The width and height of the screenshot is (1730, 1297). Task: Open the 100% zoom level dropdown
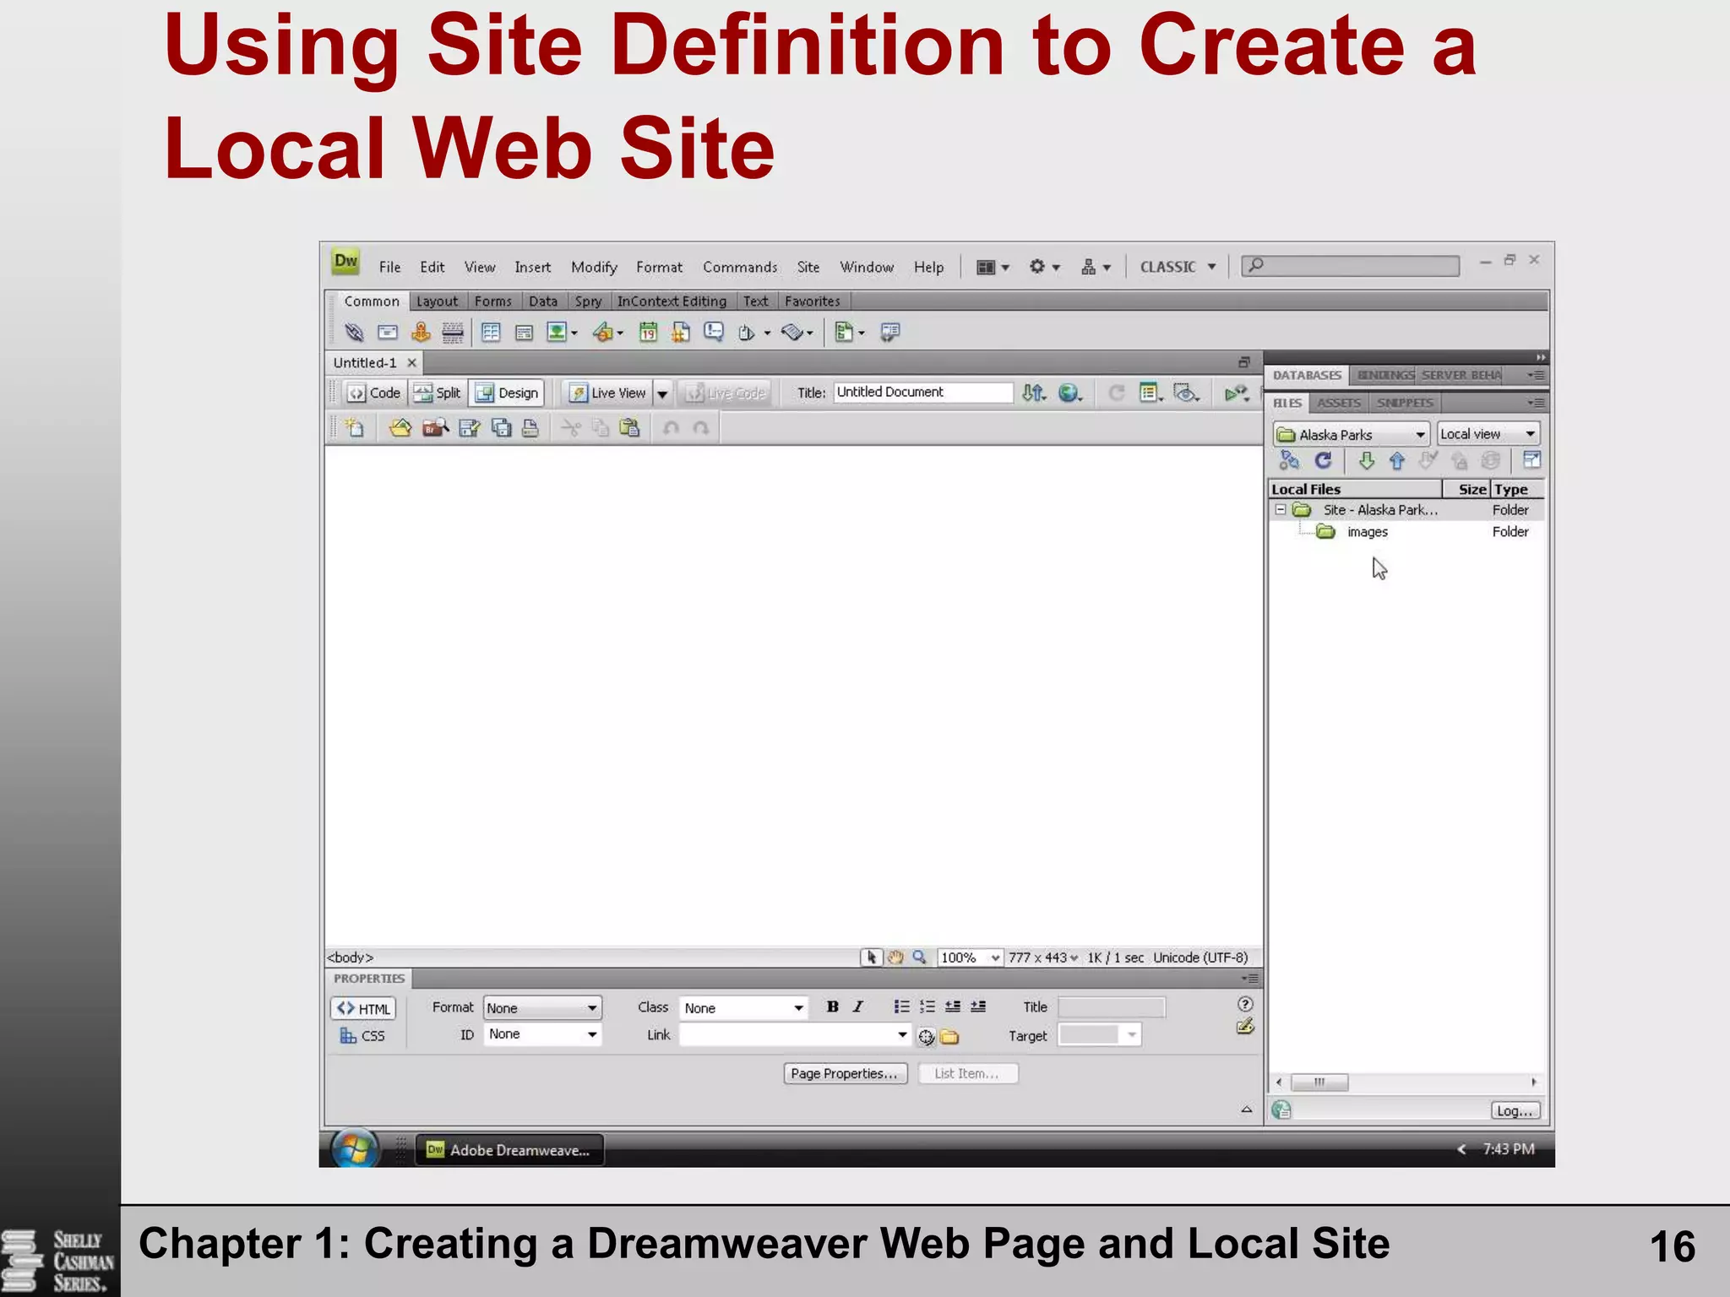click(x=970, y=958)
